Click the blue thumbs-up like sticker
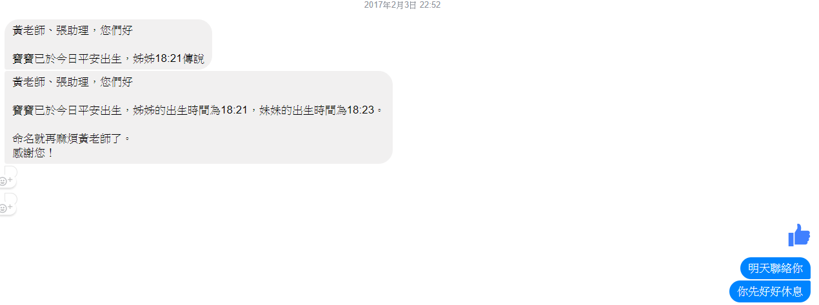 tap(799, 235)
